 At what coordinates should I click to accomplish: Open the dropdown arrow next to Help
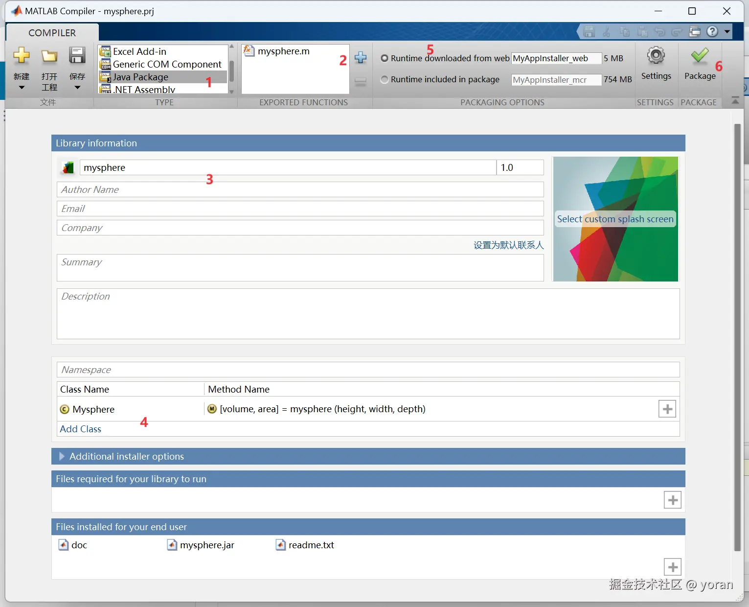click(727, 31)
